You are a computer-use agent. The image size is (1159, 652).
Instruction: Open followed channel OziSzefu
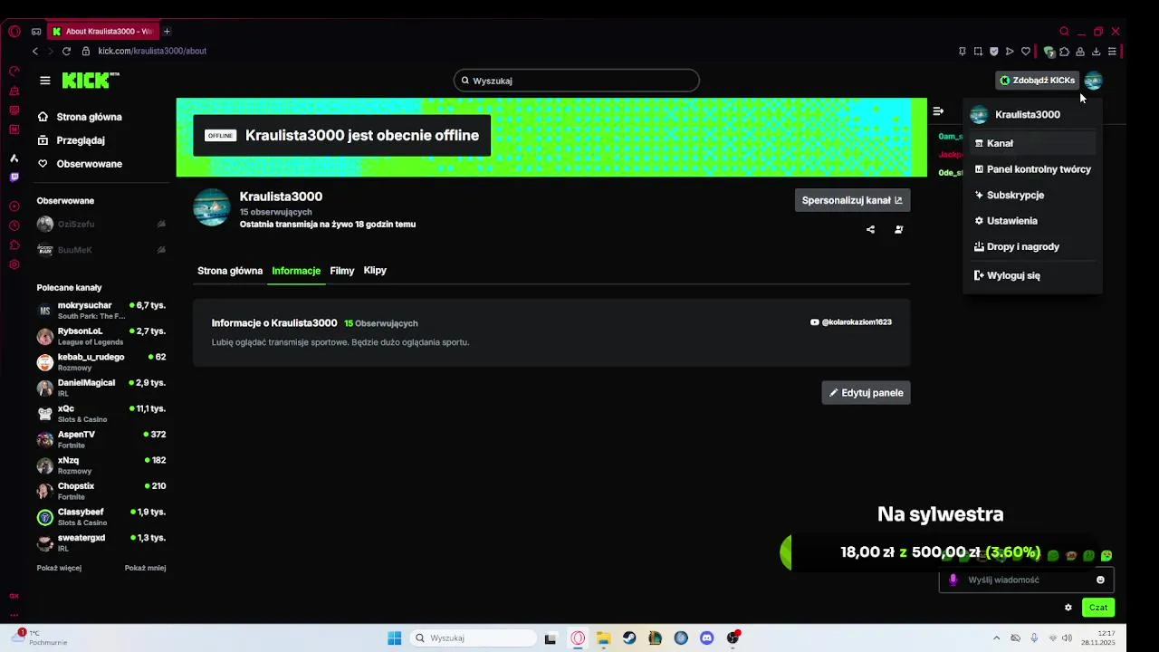pyautogui.click(x=101, y=224)
